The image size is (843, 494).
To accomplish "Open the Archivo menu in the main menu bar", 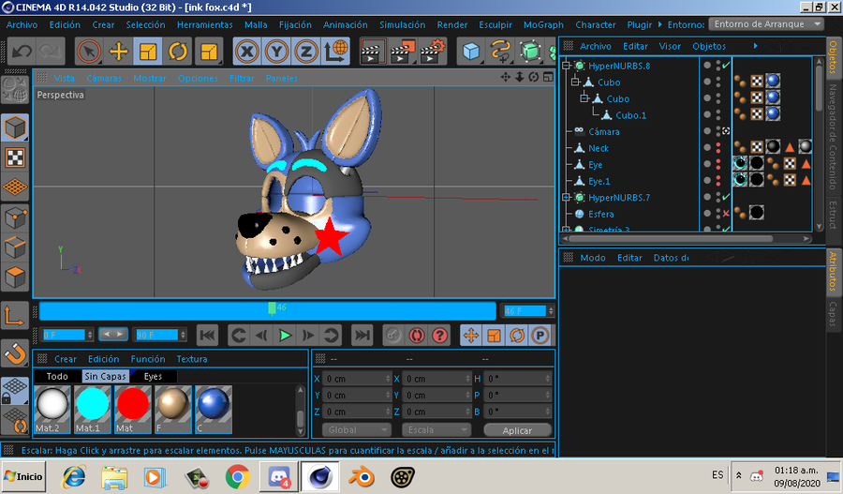I will click(22, 24).
